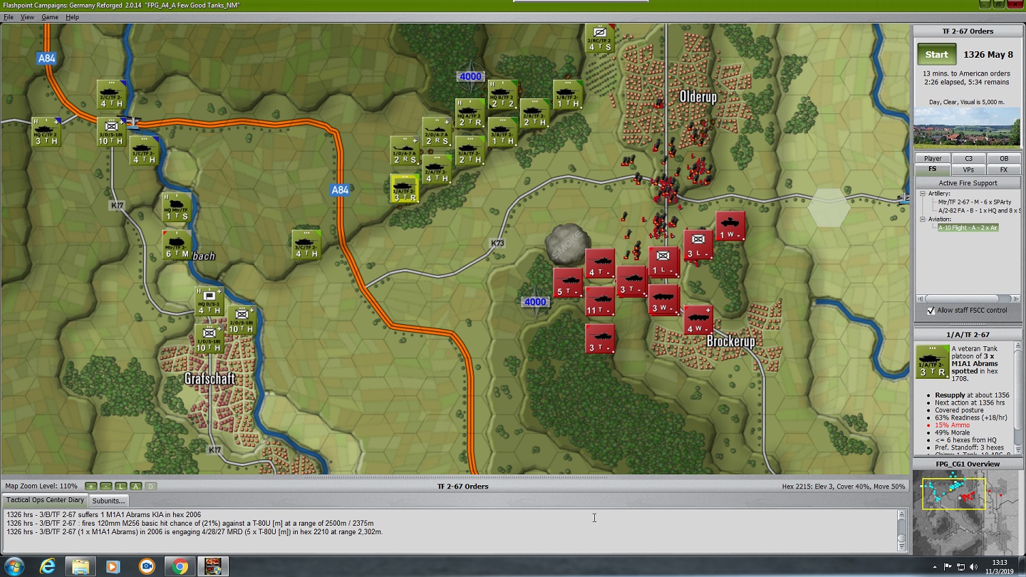The width and height of the screenshot is (1026, 577).
Task: Click the volume icon in the system tray
Action: point(973,566)
